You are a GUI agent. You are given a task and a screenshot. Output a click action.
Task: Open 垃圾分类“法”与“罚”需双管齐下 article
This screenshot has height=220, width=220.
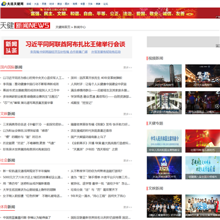(x=94, y=190)
